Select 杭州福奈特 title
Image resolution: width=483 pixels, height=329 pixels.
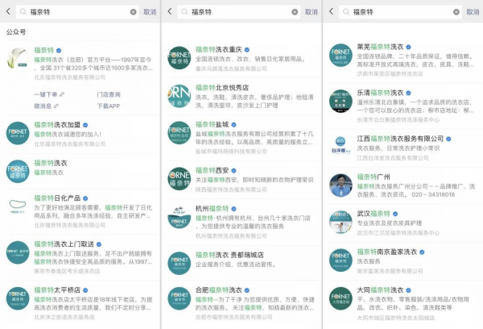click(213, 209)
